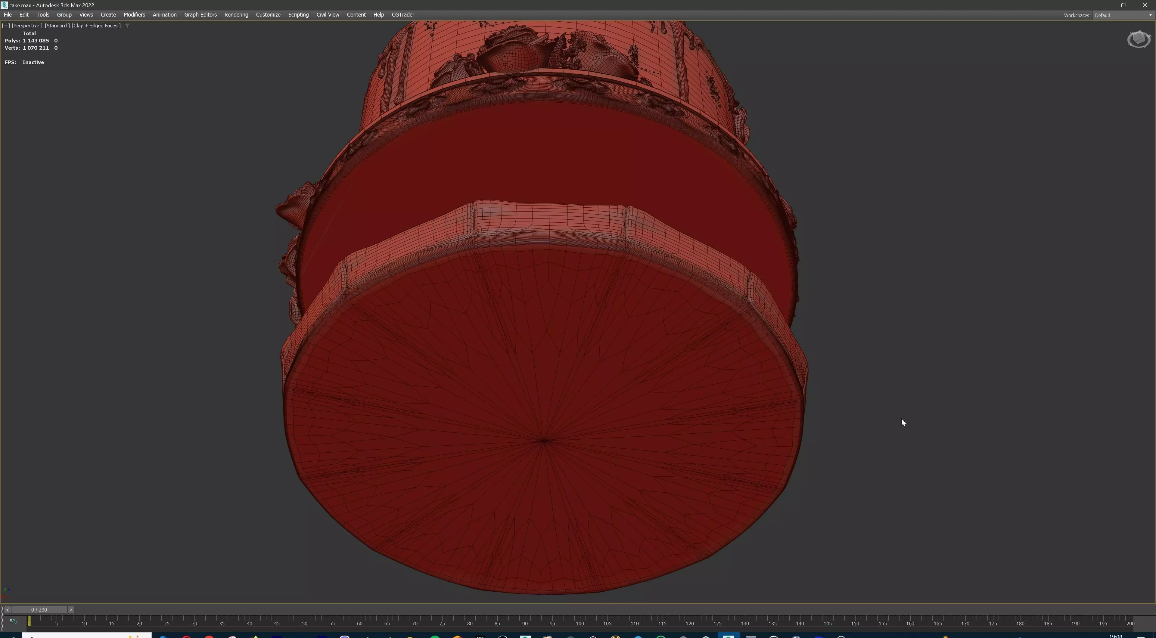The image size is (1156, 638).
Task: Step to next frame with right arrow
Action: point(70,610)
